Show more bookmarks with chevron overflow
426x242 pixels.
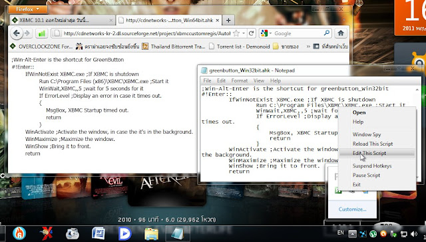click(x=308, y=47)
